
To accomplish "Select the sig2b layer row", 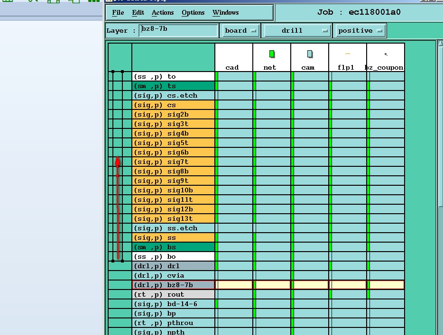I will point(173,114).
